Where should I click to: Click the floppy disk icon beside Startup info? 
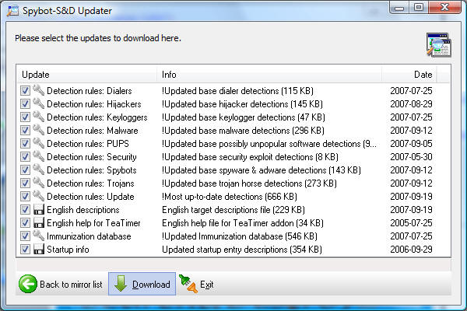pos(39,250)
